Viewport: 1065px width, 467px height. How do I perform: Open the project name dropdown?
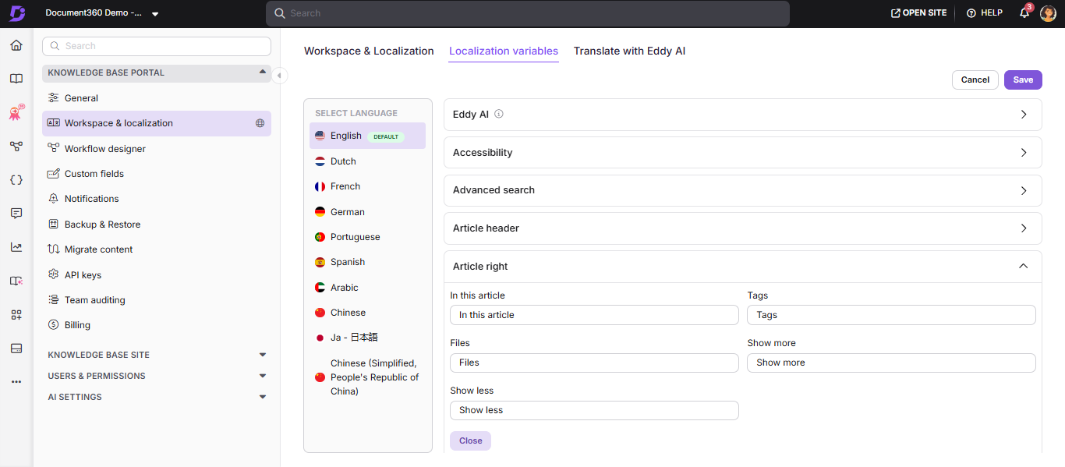pos(101,13)
